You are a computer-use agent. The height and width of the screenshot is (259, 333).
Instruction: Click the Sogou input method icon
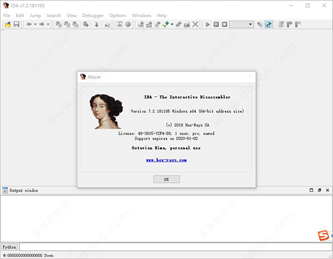(x=323, y=236)
